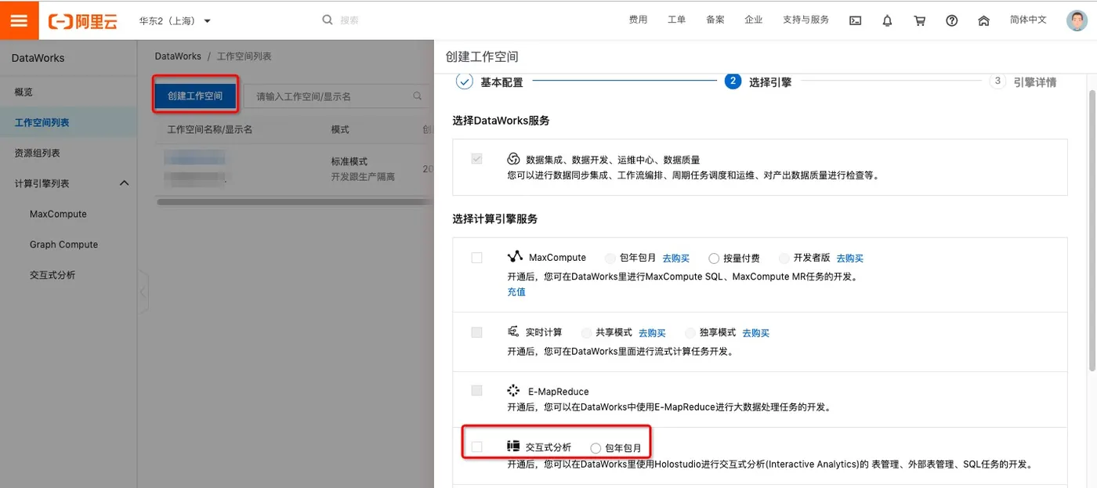Click the DataWorks services checked checkbox

tap(476, 159)
